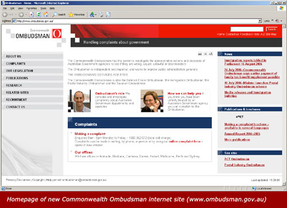
Task: Click the browser Address URL field
Action: (x=137, y=21)
